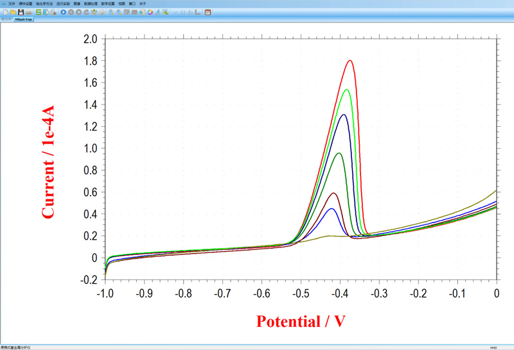Screen dimensions: 514x350
Task: Switch to the 新文件 tab
Action: [x=6, y=19]
